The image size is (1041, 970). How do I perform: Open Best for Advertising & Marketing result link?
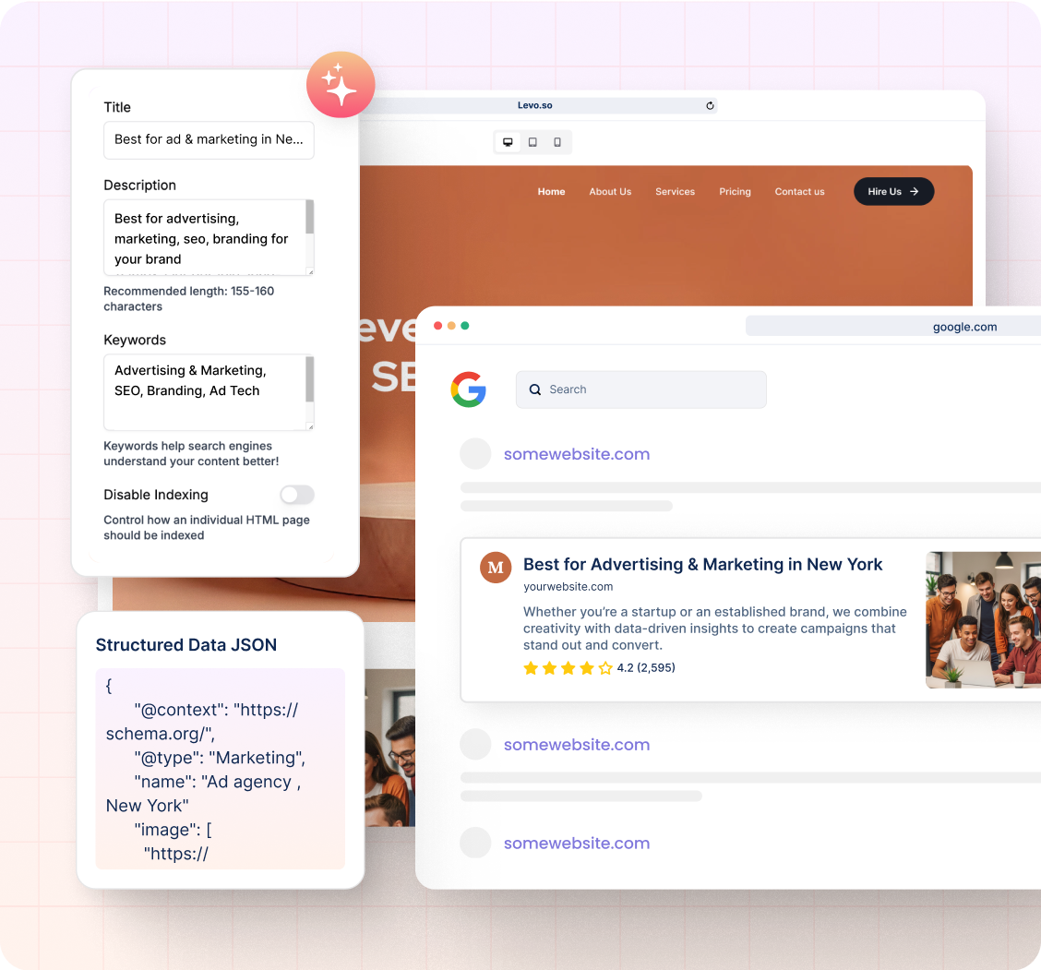pos(702,565)
